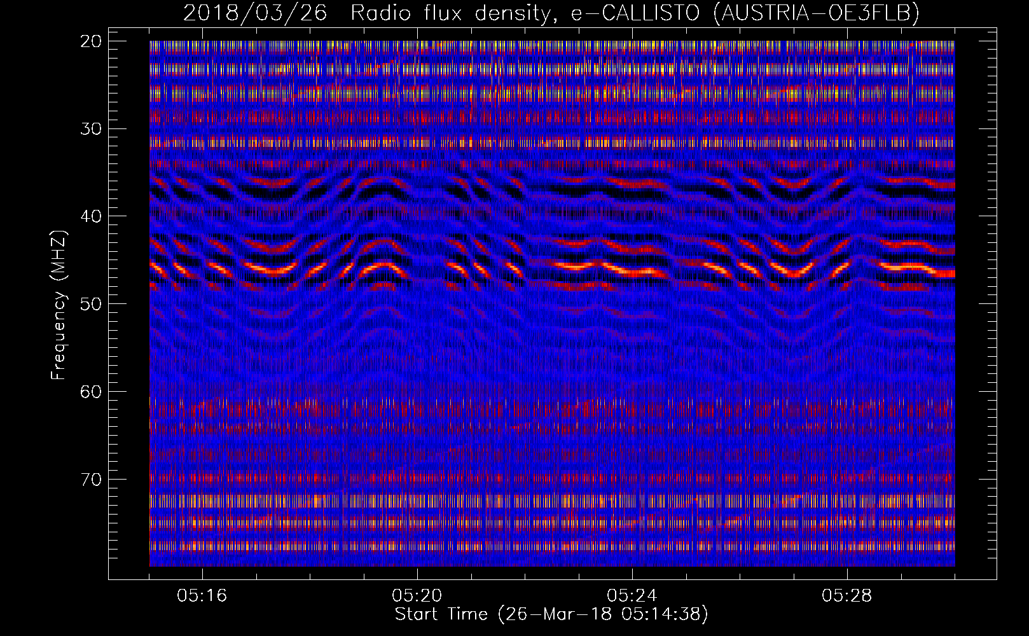
Task: Click the 'Frequency (MHZ)' axis label
Action: (x=59, y=305)
